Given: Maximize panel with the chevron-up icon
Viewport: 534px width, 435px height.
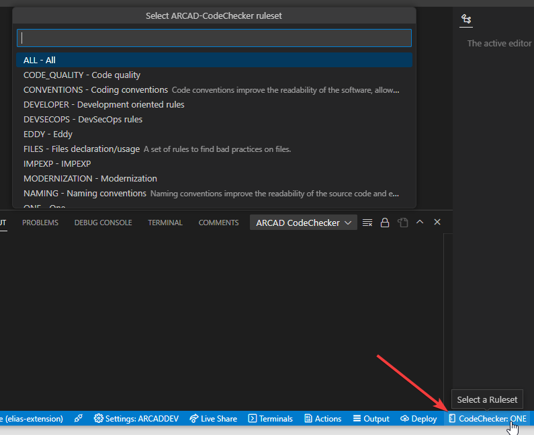Looking at the screenshot, I should click(420, 222).
